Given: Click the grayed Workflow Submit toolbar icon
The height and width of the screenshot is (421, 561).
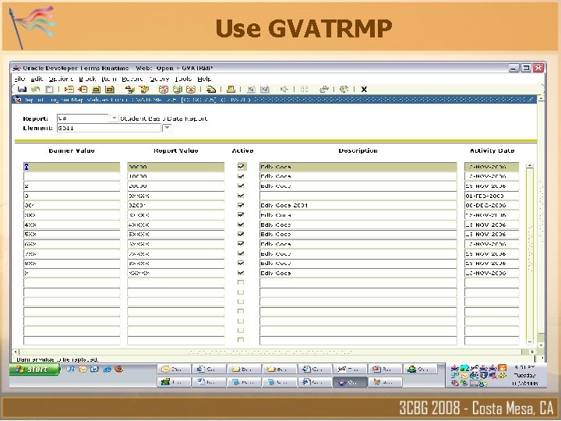Looking at the screenshot, I should [x=305, y=89].
